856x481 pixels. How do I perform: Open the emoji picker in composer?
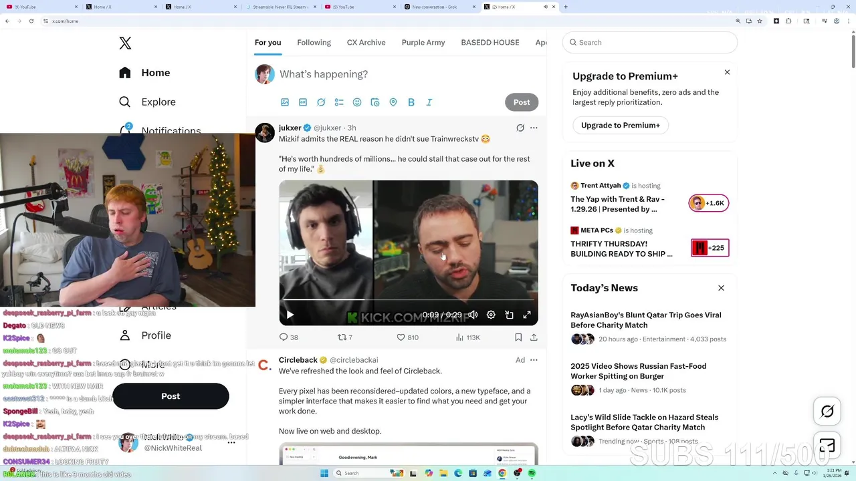pos(357,102)
